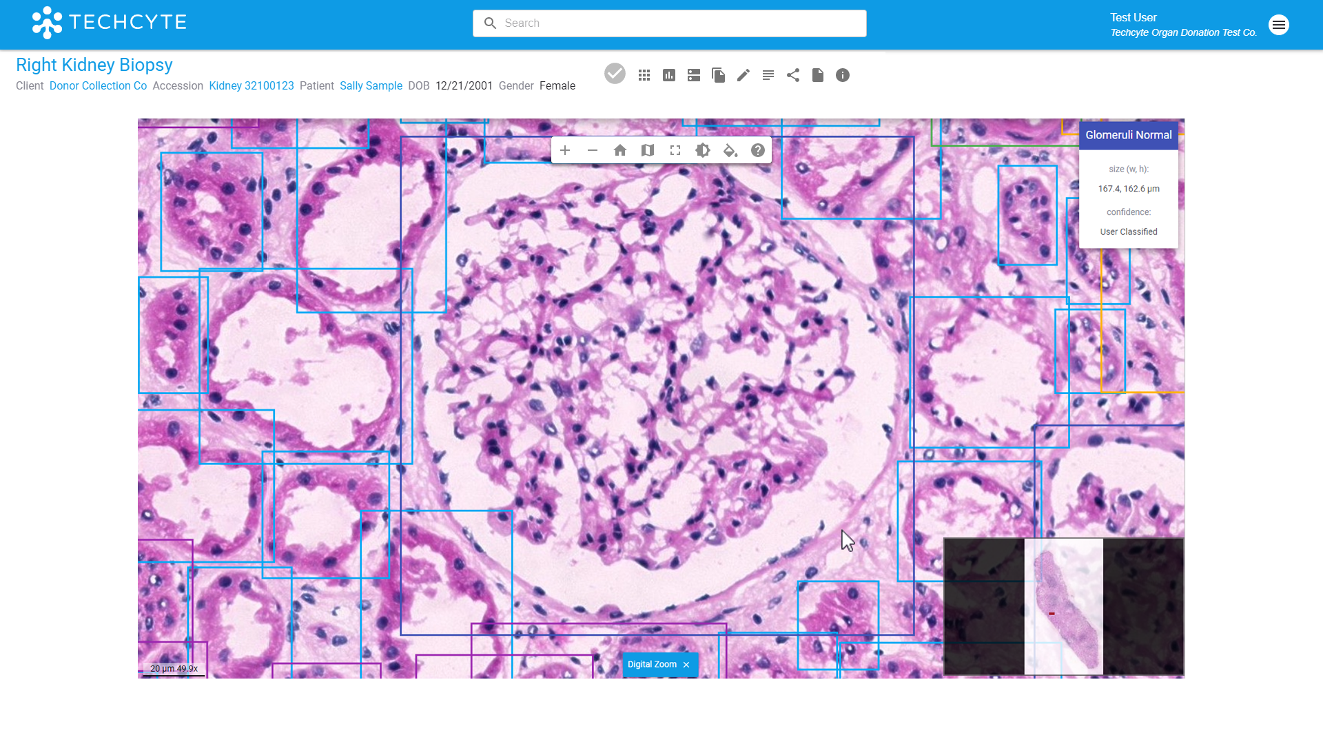The width and height of the screenshot is (1323, 744).
Task: Open the paint bucket color fill tool
Action: pos(730,150)
